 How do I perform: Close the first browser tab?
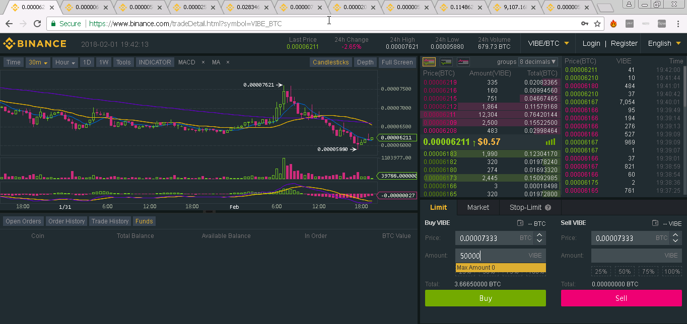[52, 8]
